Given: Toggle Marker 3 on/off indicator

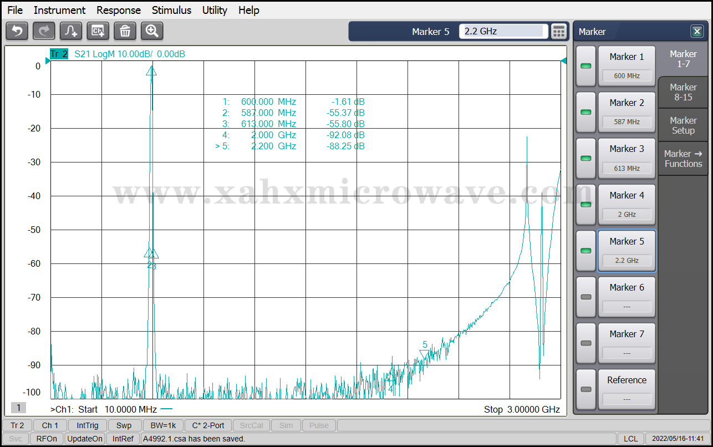Looking at the screenshot, I should point(585,158).
